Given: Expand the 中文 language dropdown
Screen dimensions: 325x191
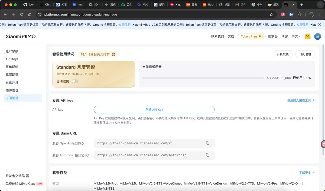Looking at the screenshot, I should (x=296, y=36).
